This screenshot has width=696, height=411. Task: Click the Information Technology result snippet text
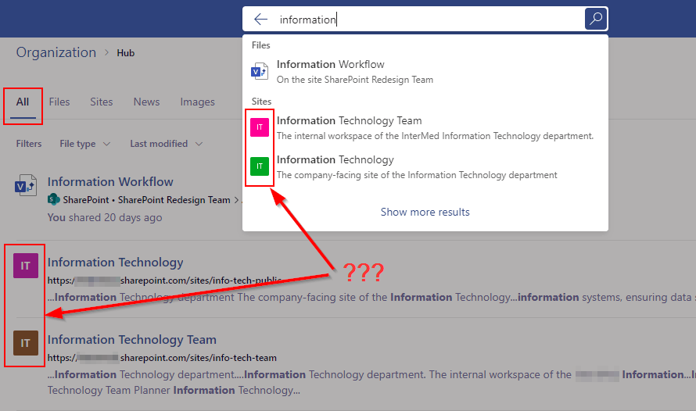pos(371,297)
